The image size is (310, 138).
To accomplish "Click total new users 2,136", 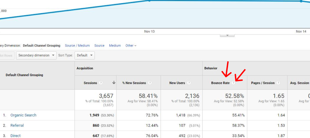I will (x=192, y=96).
